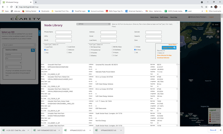223x134 pixels.
Task: Open the Imported From Firefox bookmark folder
Action: (60, 11)
